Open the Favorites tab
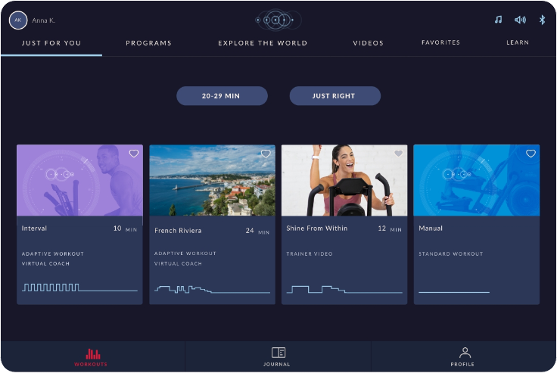 click(x=440, y=42)
